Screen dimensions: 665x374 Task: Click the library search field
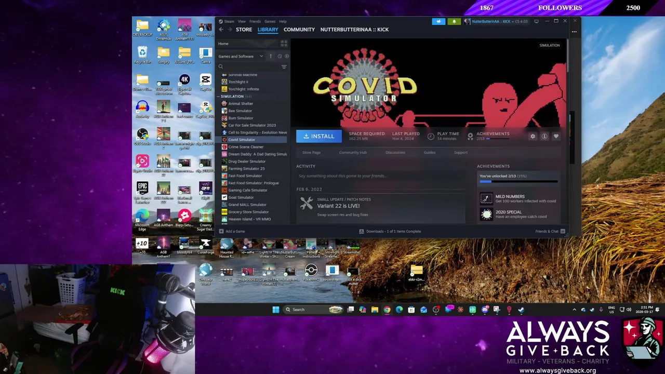251,66
